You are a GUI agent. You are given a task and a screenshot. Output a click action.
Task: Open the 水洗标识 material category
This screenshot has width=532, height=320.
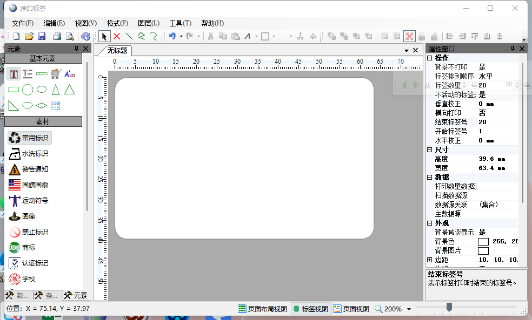click(x=29, y=153)
